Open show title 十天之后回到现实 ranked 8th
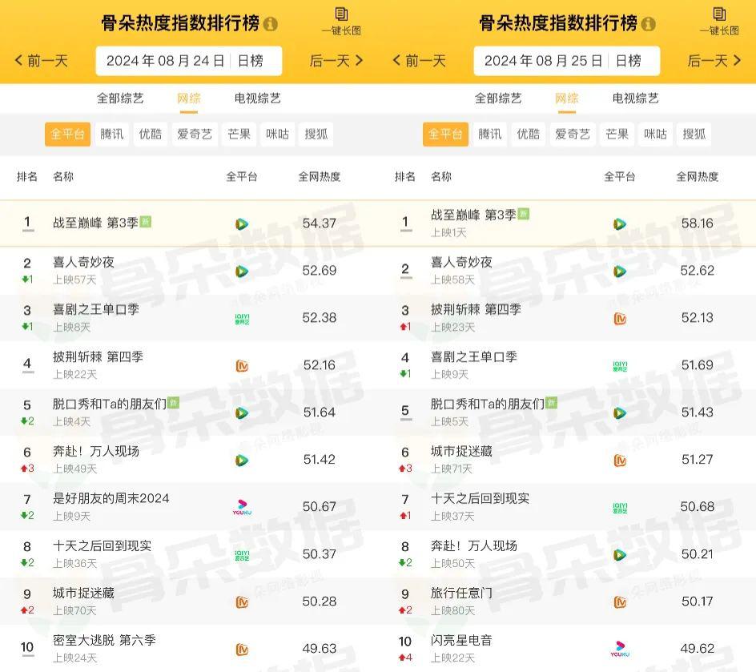The height and width of the screenshot is (672, 756). click(102, 546)
